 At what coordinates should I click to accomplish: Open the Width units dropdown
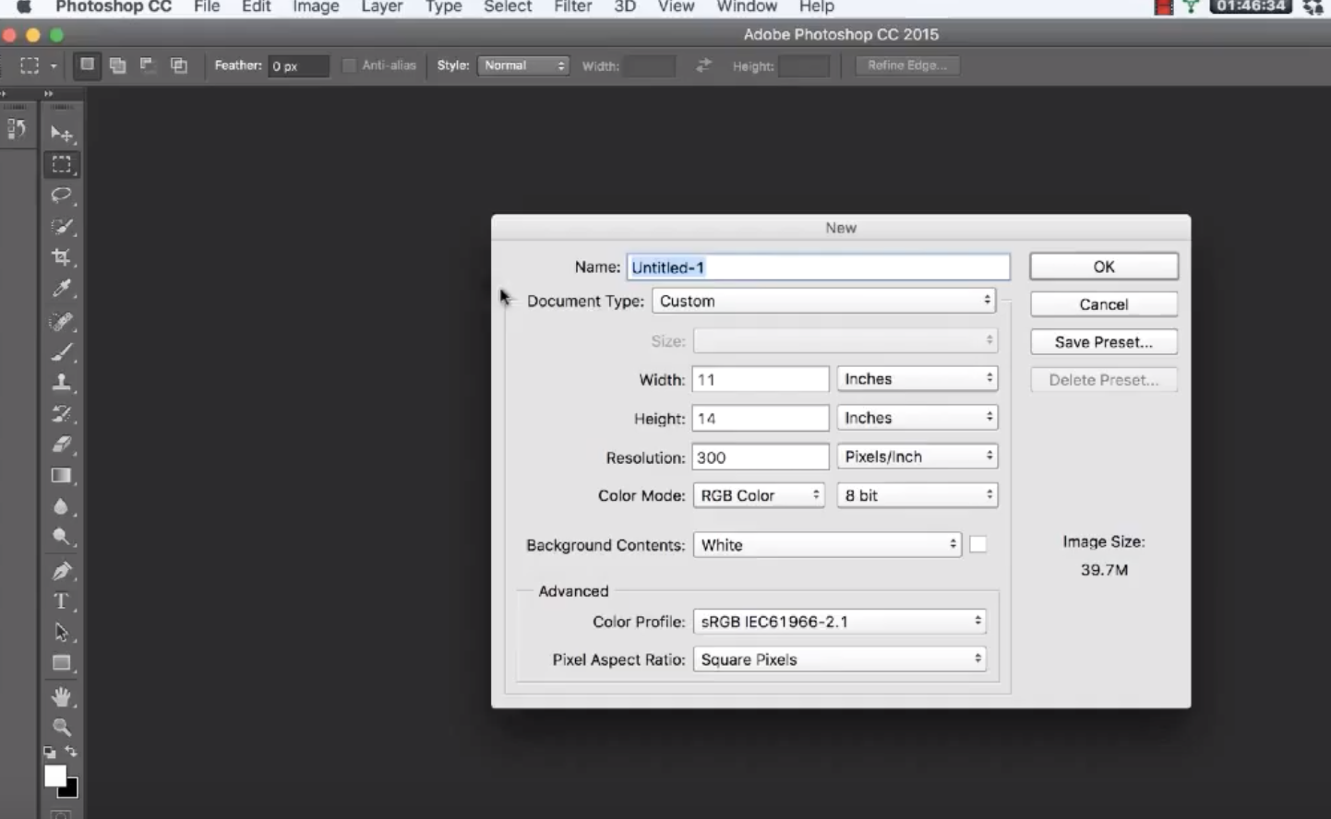click(917, 379)
